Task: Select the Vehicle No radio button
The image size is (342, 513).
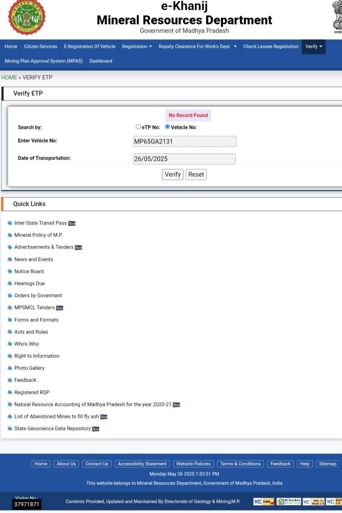Action: pos(168,127)
